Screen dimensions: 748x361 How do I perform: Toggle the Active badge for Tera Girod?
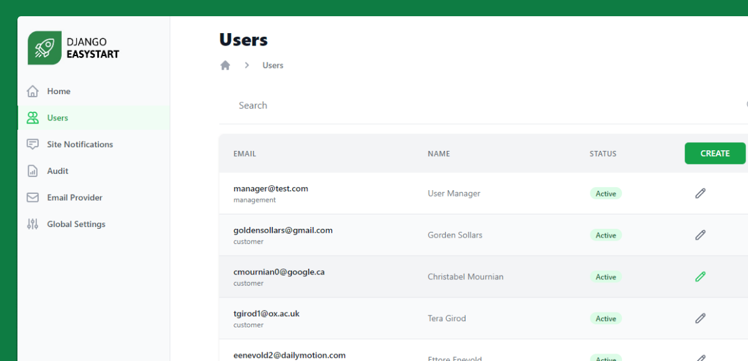[x=605, y=318]
